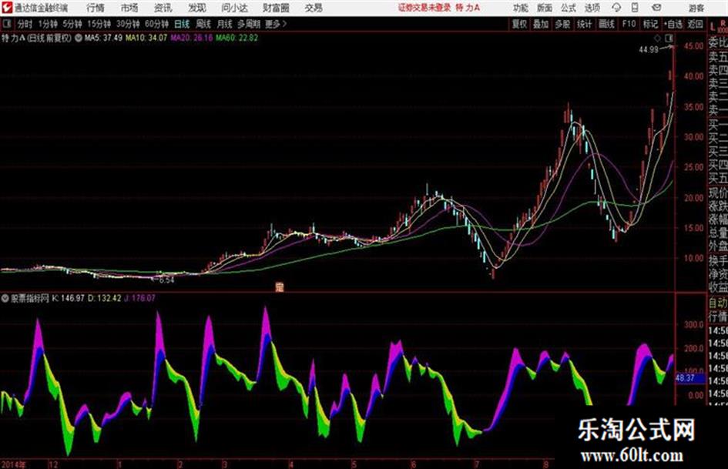Click the 特力A (日线 前复权) chart title
Screen dimensions: 728x469
point(37,38)
